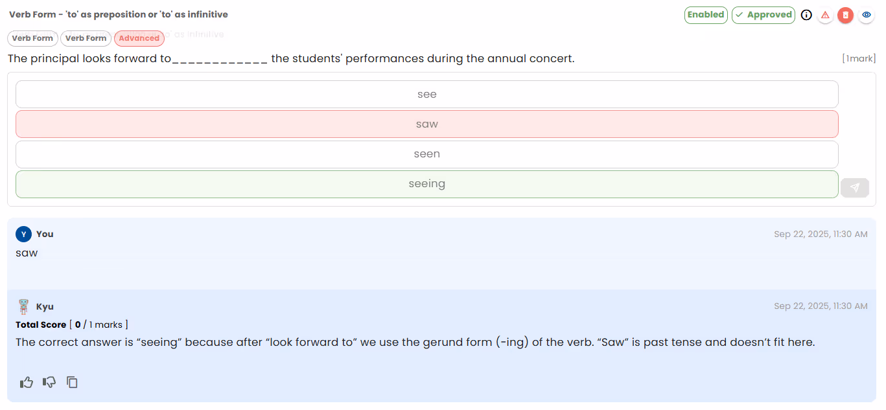Click Kyu's robot avatar
Image resolution: width=886 pixels, height=410 pixels.
coord(23,306)
